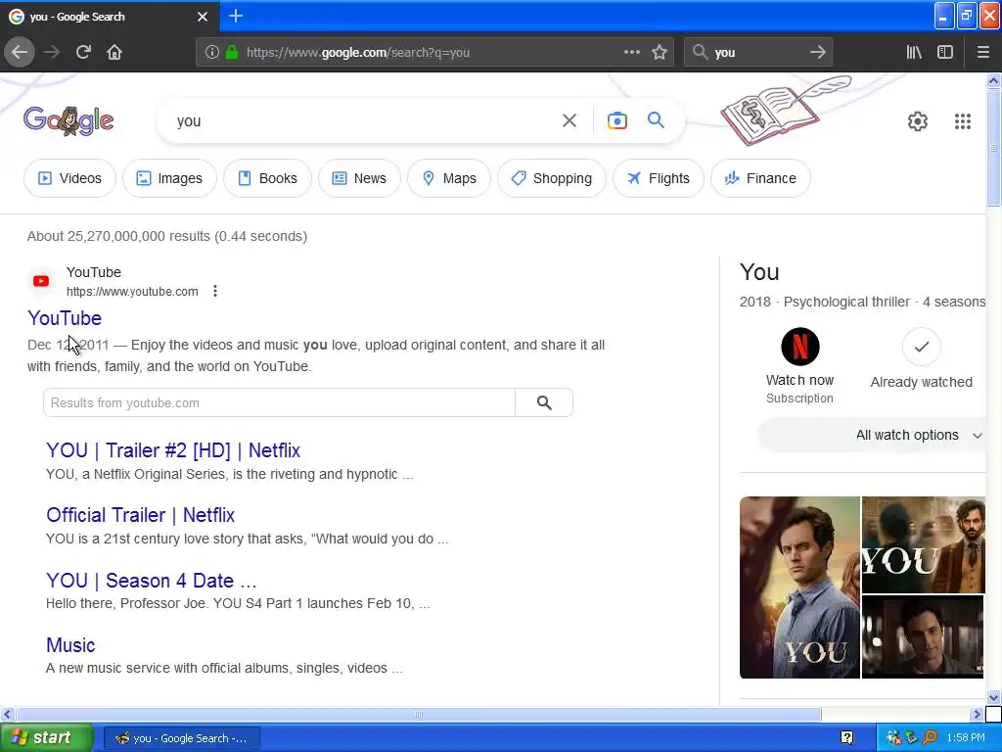
Task: Open the Library bookshelf icon
Action: tap(914, 52)
